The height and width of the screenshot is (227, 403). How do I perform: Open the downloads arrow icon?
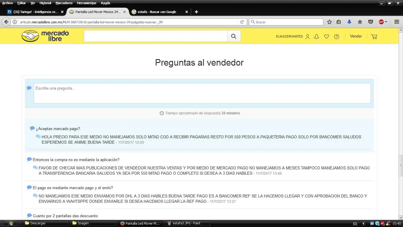349,22
